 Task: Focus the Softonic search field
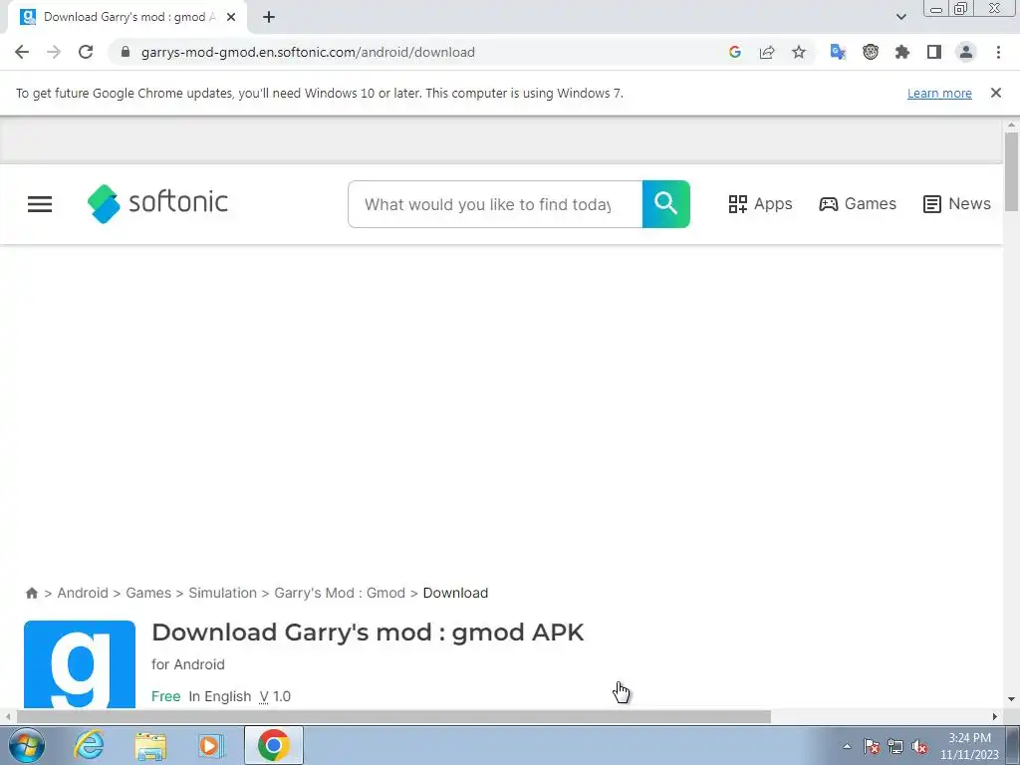(x=495, y=204)
